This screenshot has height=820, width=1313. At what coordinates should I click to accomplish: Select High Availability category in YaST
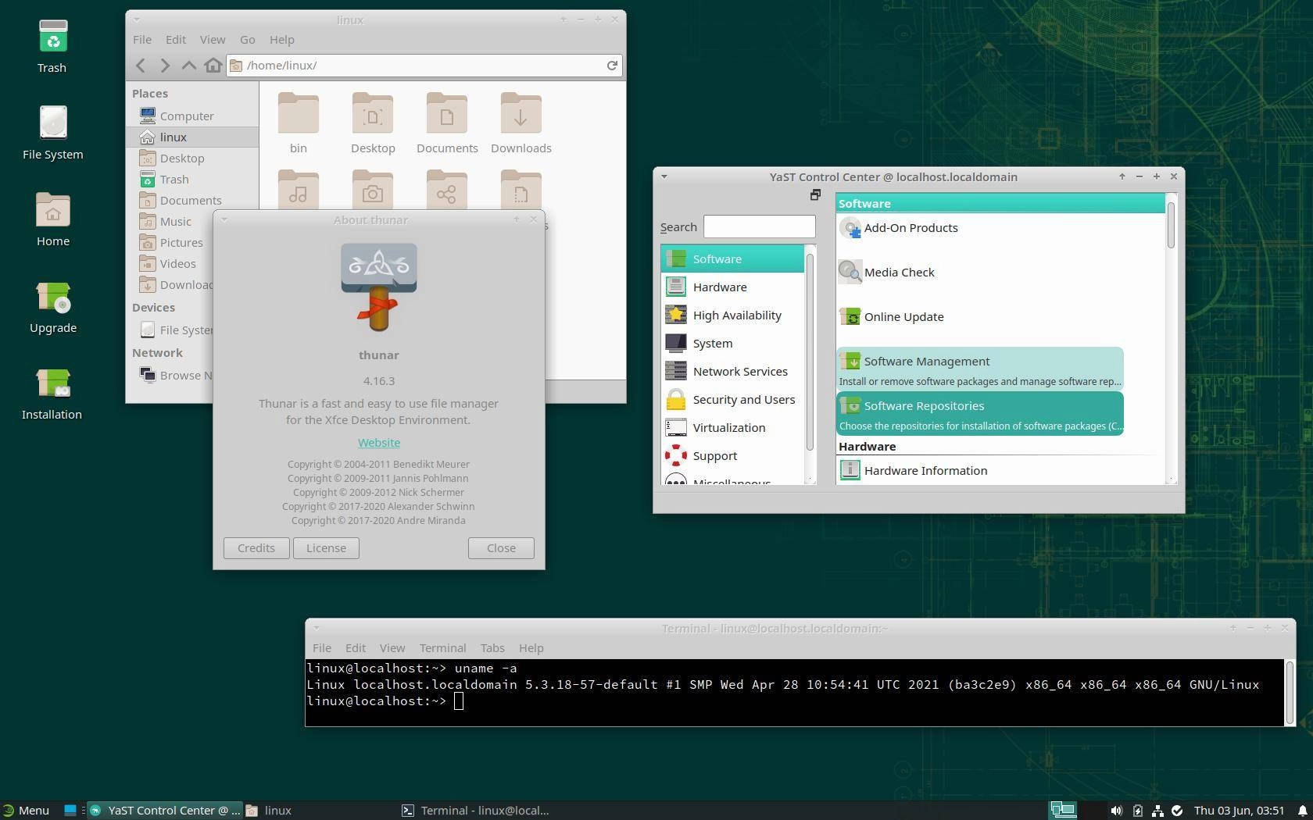tap(732, 315)
